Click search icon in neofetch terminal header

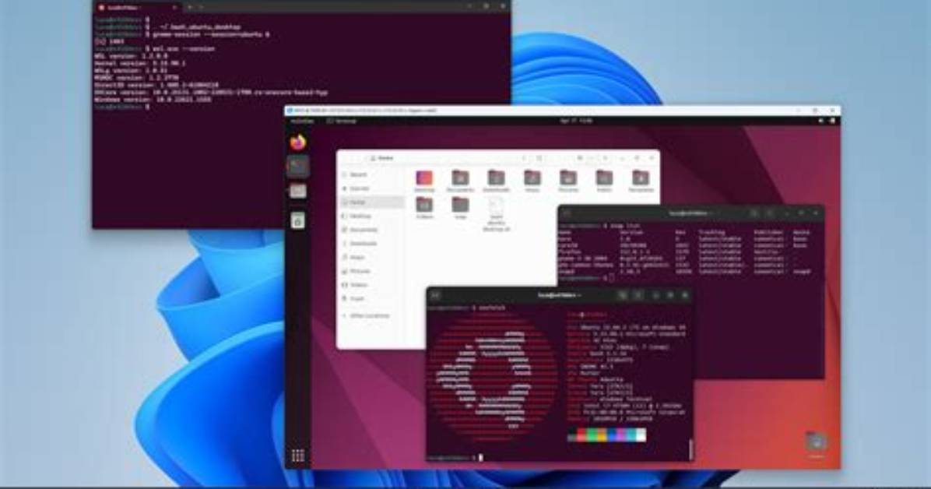623,294
